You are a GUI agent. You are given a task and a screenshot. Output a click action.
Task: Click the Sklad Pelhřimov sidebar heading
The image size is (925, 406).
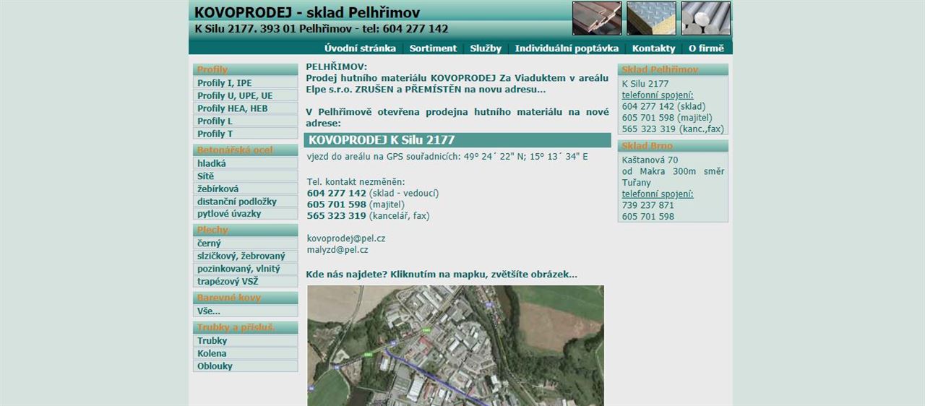(x=673, y=69)
